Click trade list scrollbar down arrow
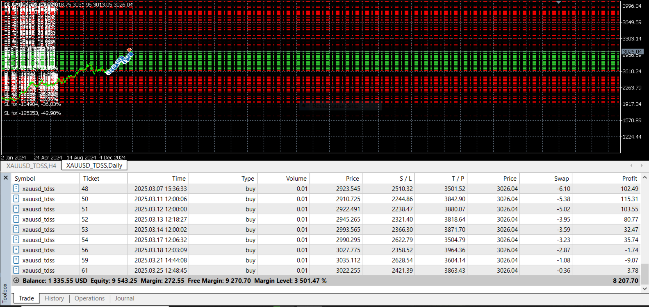This screenshot has height=307, width=649. 644,289
